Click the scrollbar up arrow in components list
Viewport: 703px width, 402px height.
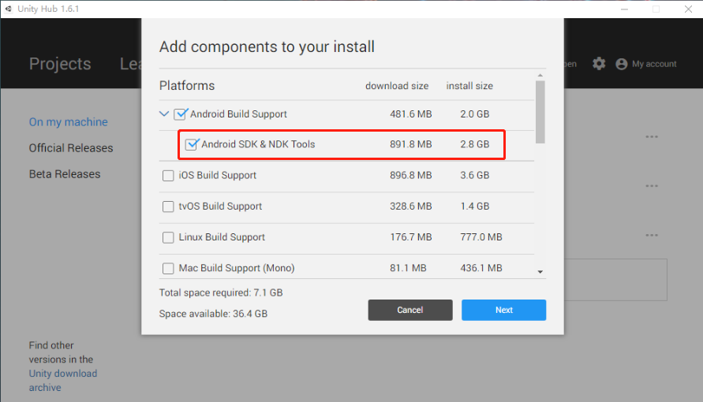coord(540,75)
